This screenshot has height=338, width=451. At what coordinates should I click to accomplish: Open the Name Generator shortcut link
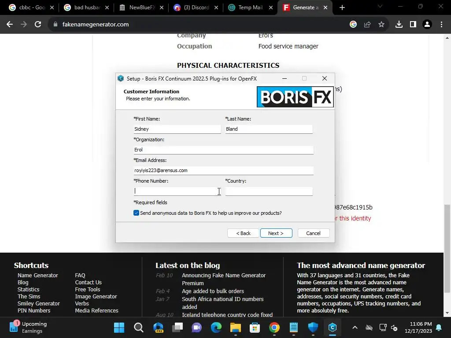tap(38, 276)
